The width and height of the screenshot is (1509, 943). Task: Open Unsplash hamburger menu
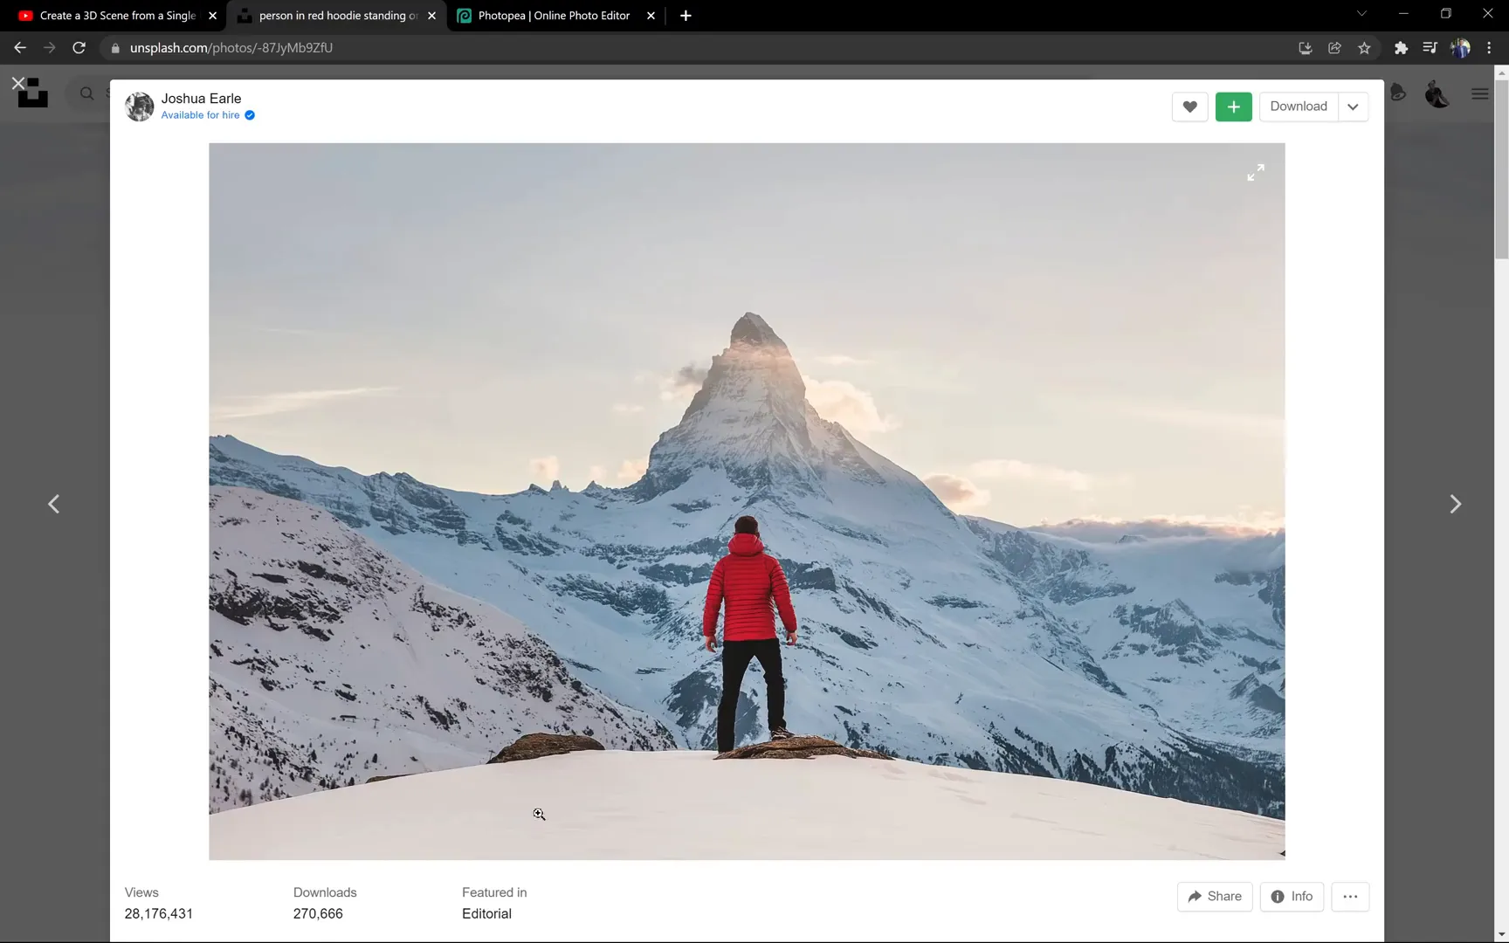pos(1479,93)
